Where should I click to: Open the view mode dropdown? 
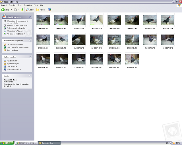click(x=50, y=10)
